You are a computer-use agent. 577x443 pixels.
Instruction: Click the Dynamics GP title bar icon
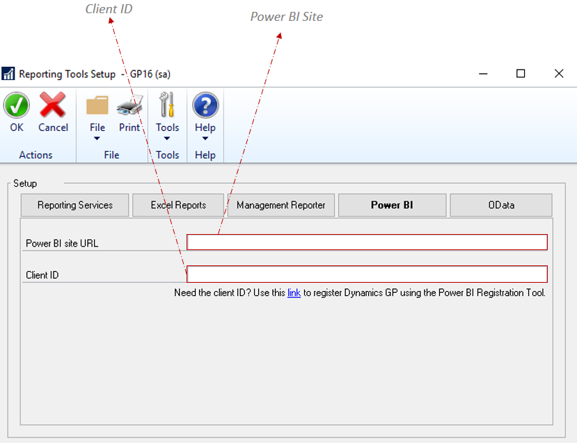pyautogui.click(x=8, y=74)
